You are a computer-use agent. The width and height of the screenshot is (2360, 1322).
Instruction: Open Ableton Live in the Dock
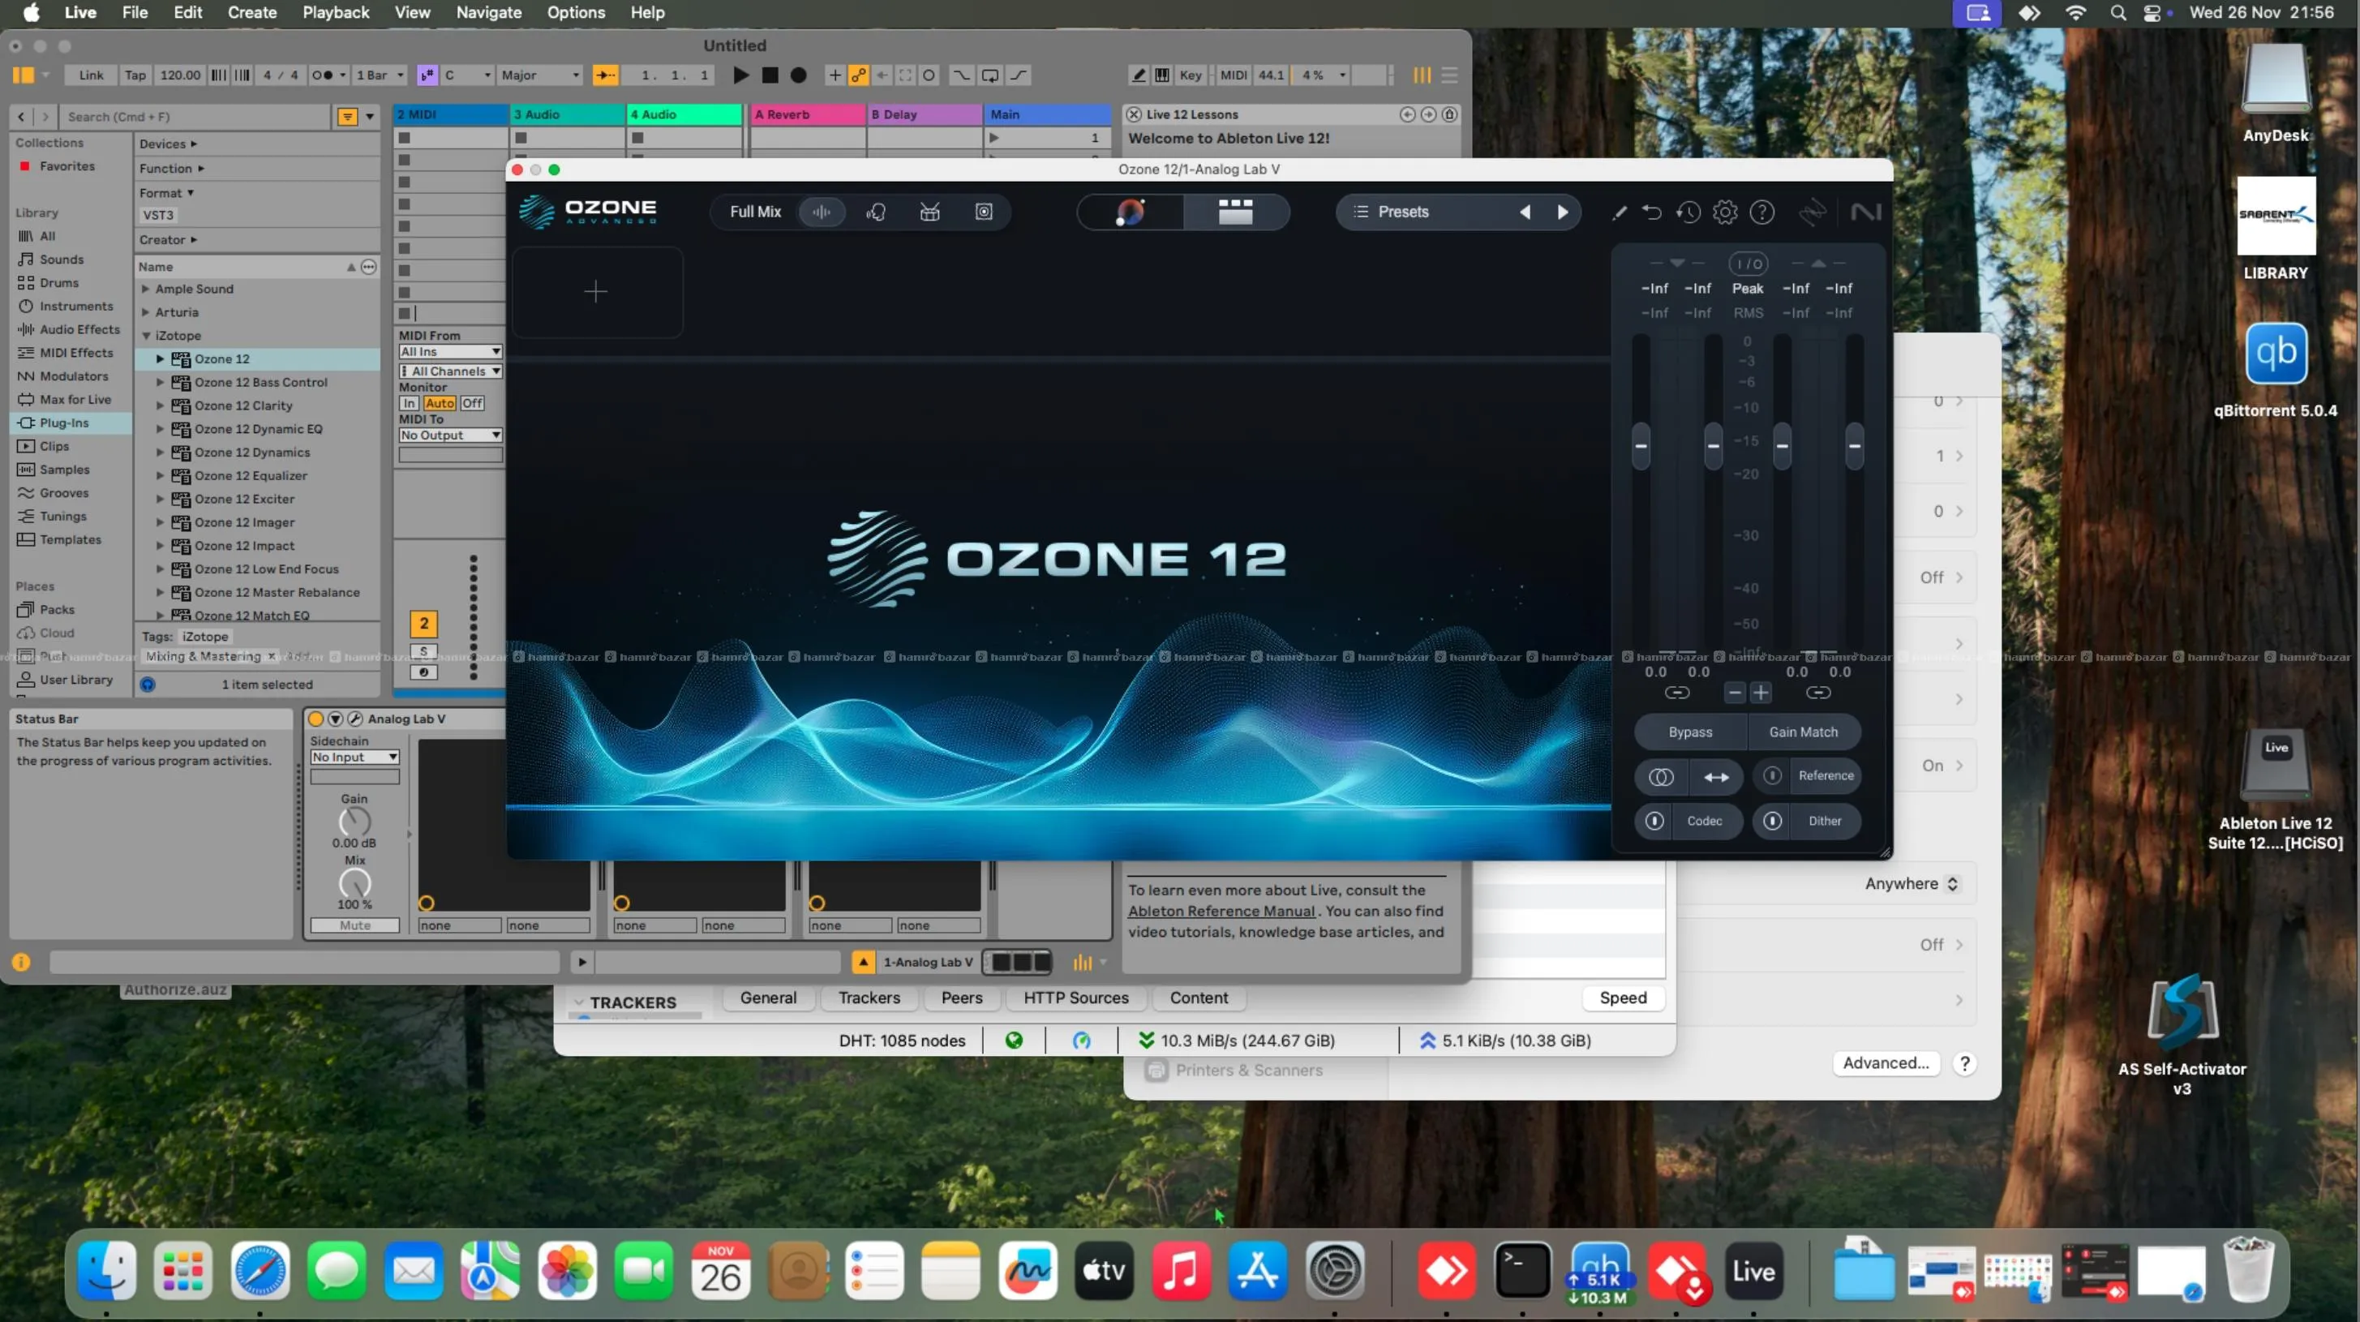[1753, 1270]
